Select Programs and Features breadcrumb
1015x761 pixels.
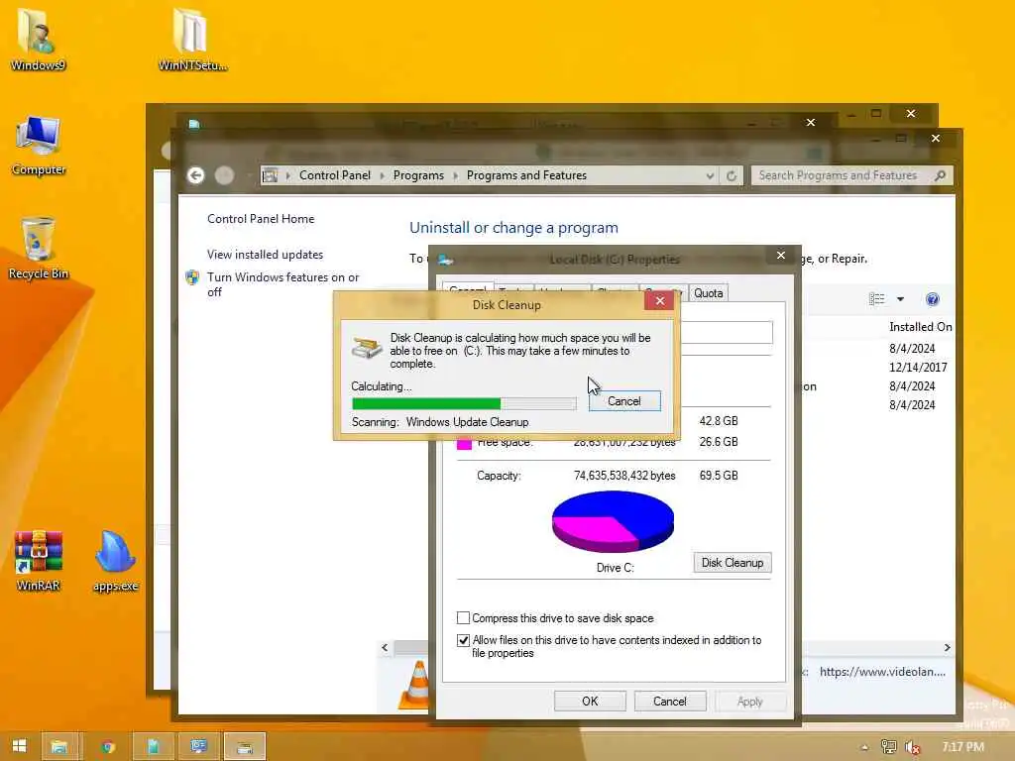coord(526,175)
